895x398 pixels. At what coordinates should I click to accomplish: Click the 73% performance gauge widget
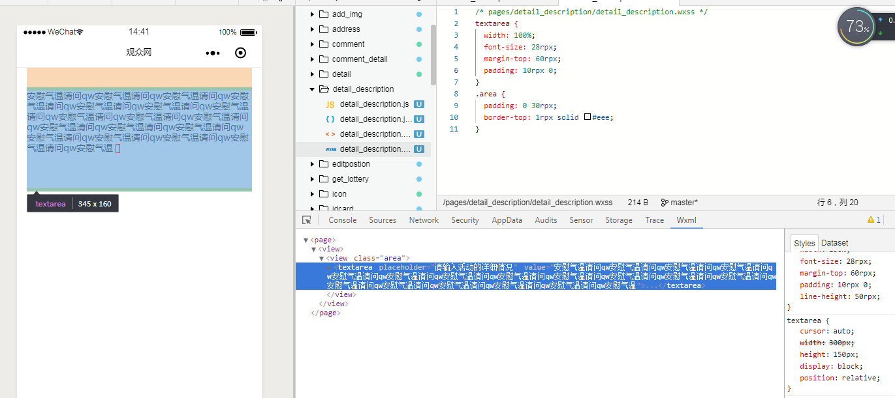coord(856,27)
